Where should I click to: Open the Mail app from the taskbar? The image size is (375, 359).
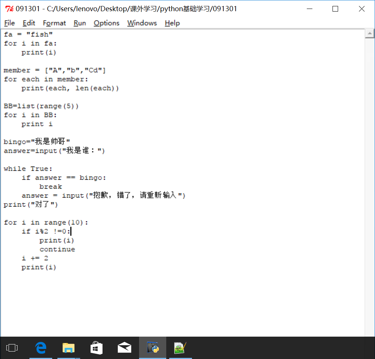[x=125, y=348]
